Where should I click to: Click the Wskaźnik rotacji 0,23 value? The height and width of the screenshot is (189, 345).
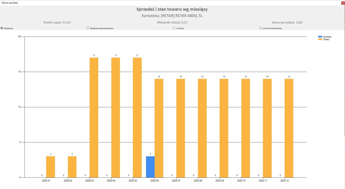172,22
